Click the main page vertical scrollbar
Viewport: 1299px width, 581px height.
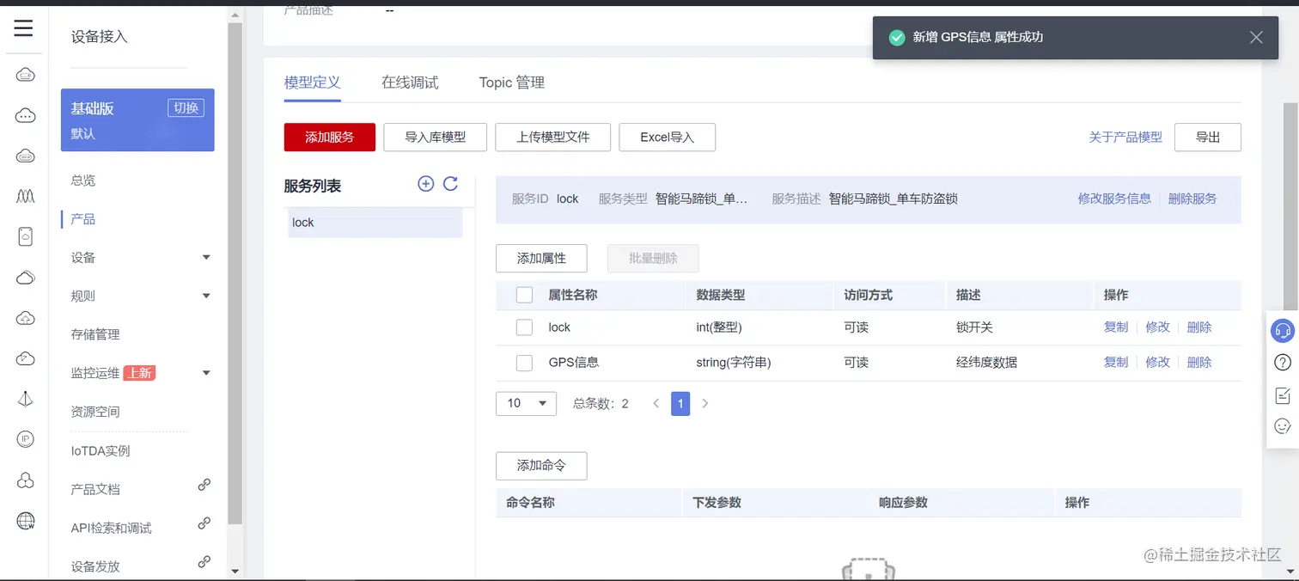[x=1291, y=206]
